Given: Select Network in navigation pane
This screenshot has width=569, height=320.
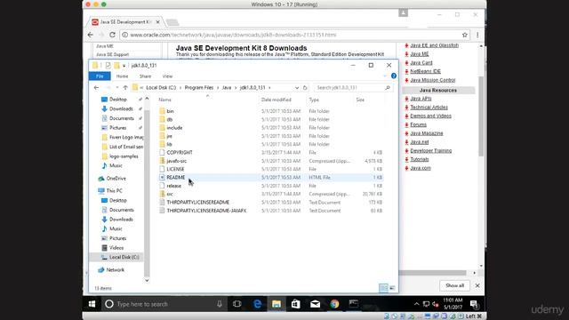Looking at the screenshot, I should tap(115, 270).
